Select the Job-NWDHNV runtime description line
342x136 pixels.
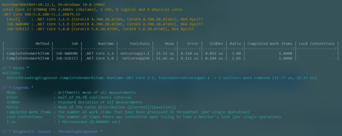[x=105, y=24]
